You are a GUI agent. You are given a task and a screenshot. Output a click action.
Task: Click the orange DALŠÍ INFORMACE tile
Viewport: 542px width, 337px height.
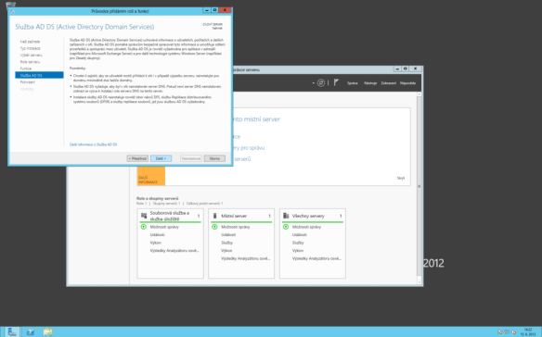[x=151, y=176]
